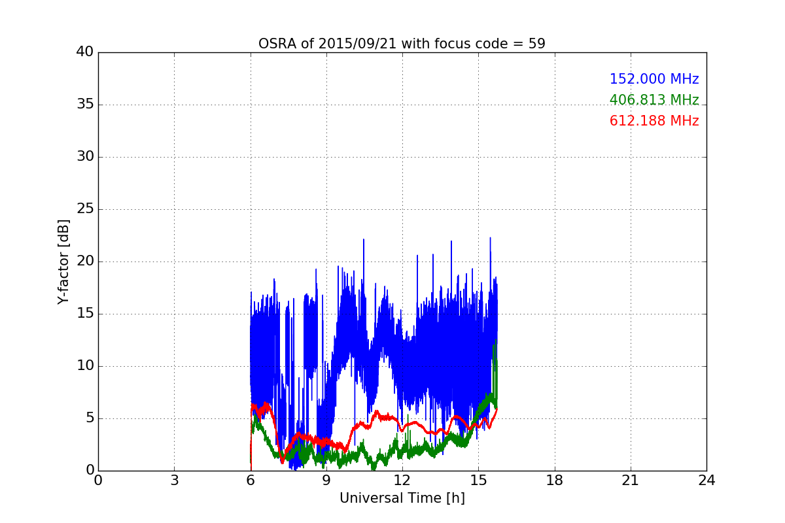Click the x-axis tick label 3

tap(174, 481)
